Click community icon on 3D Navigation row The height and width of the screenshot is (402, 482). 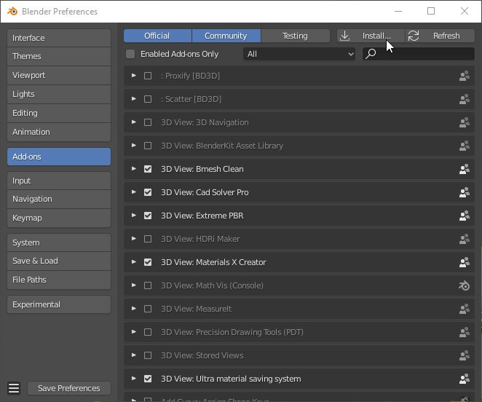click(465, 122)
